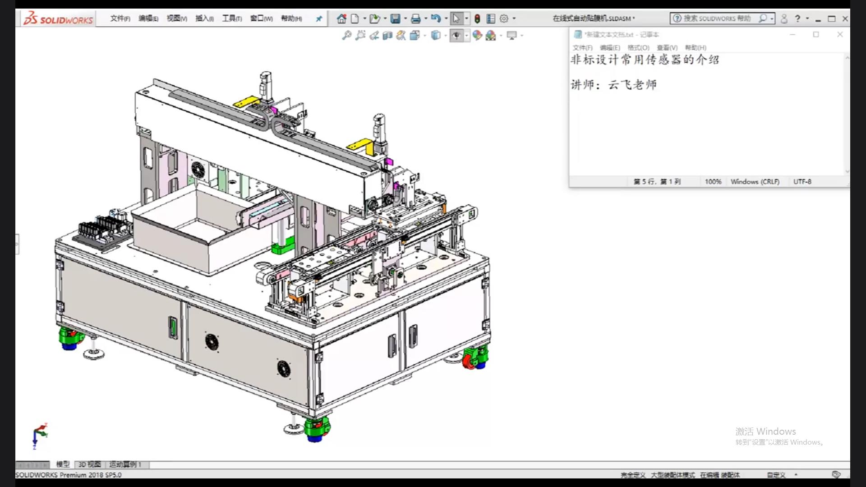Screen dimensions: 866x487
Task: Open the 窗口(W) menu
Action: [x=261, y=18]
